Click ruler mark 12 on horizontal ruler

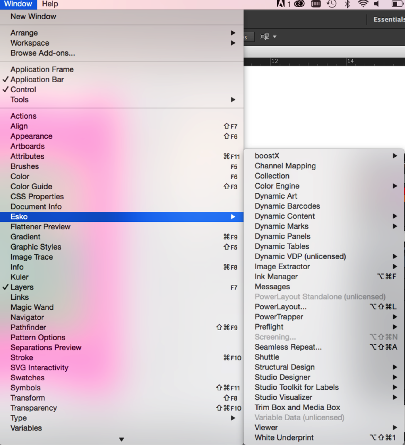pos(275,61)
